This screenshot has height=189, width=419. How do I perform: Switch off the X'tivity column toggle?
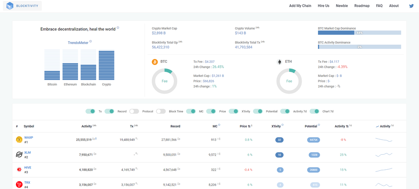[x=233, y=111]
